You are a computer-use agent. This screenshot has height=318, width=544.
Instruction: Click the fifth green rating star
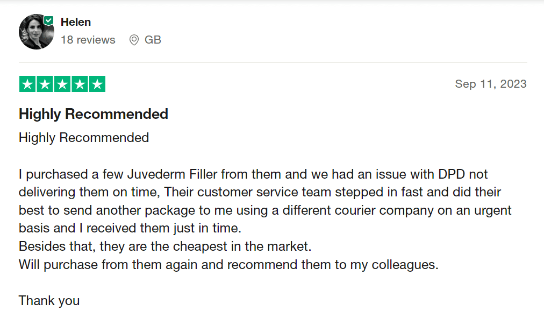pyautogui.click(x=97, y=84)
